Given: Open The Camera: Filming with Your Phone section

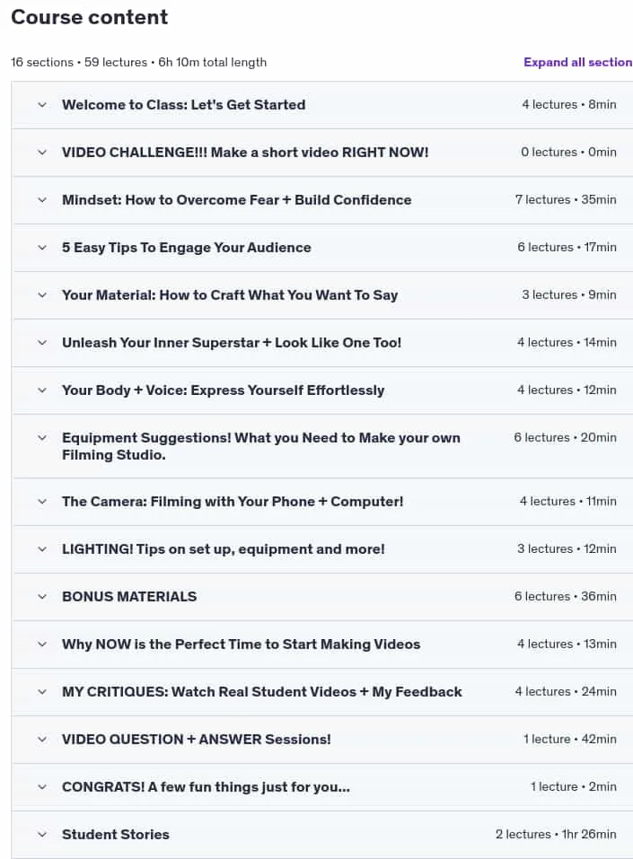Looking at the screenshot, I should coord(233,502).
